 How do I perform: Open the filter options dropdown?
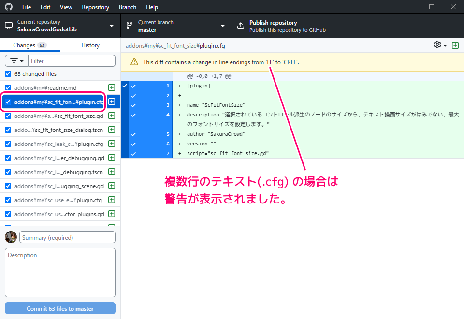pyautogui.click(x=16, y=61)
